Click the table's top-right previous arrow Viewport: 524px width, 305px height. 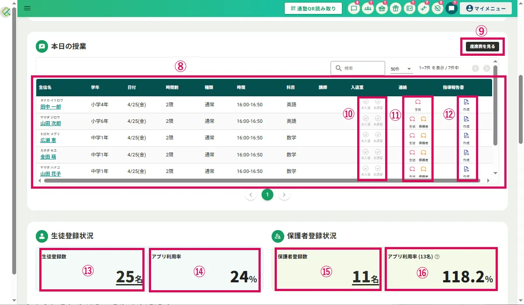476,68
